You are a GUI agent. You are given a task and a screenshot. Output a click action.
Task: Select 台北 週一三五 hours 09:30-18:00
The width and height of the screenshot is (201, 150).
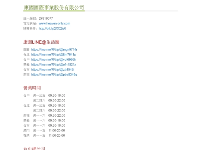pyautogui.click(x=57, y=106)
